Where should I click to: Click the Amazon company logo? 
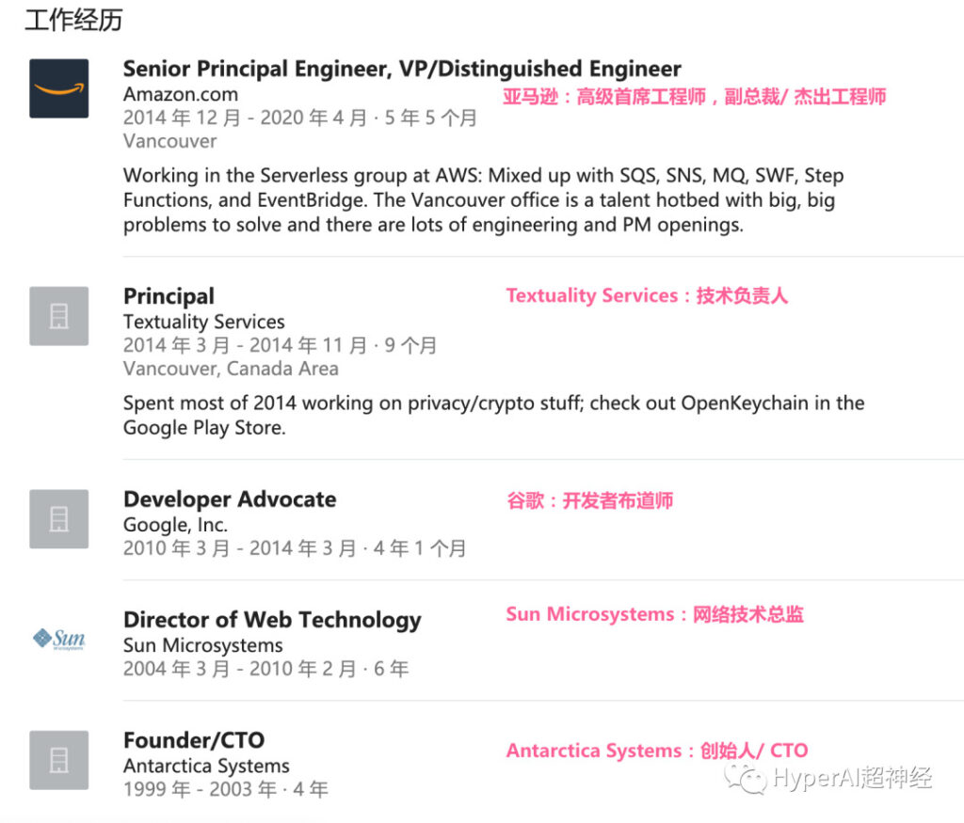[58, 88]
